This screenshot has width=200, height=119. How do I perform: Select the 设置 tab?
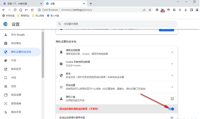(x=65, y=4)
